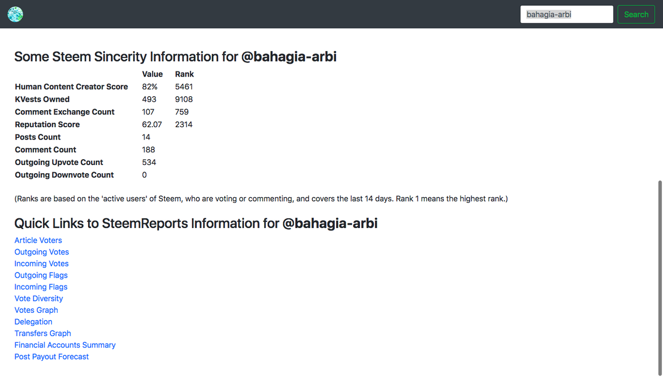The image size is (663, 377).
Task: Click the page's vertical scrollbar
Action: coord(659,278)
